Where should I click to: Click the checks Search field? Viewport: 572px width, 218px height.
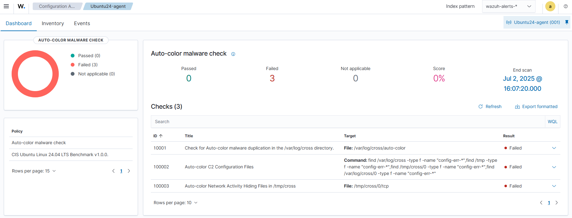pos(348,122)
